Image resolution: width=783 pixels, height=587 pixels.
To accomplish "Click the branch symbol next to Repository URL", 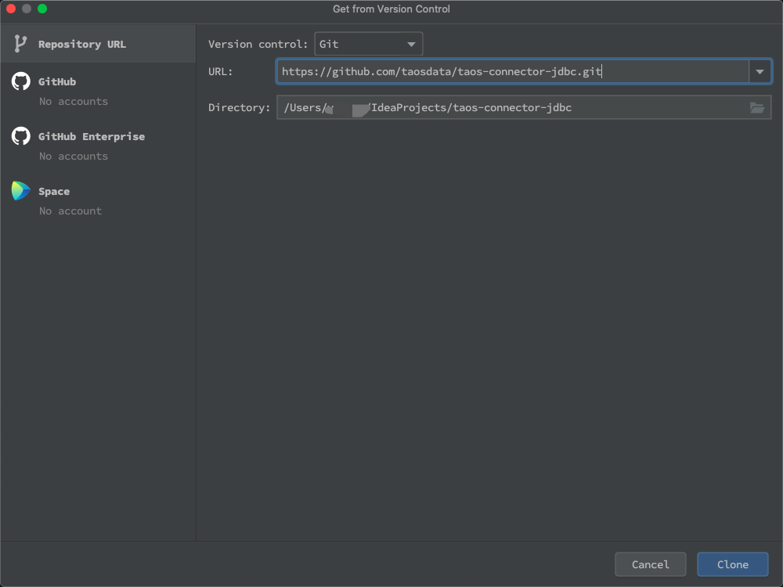I will [20, 43].
